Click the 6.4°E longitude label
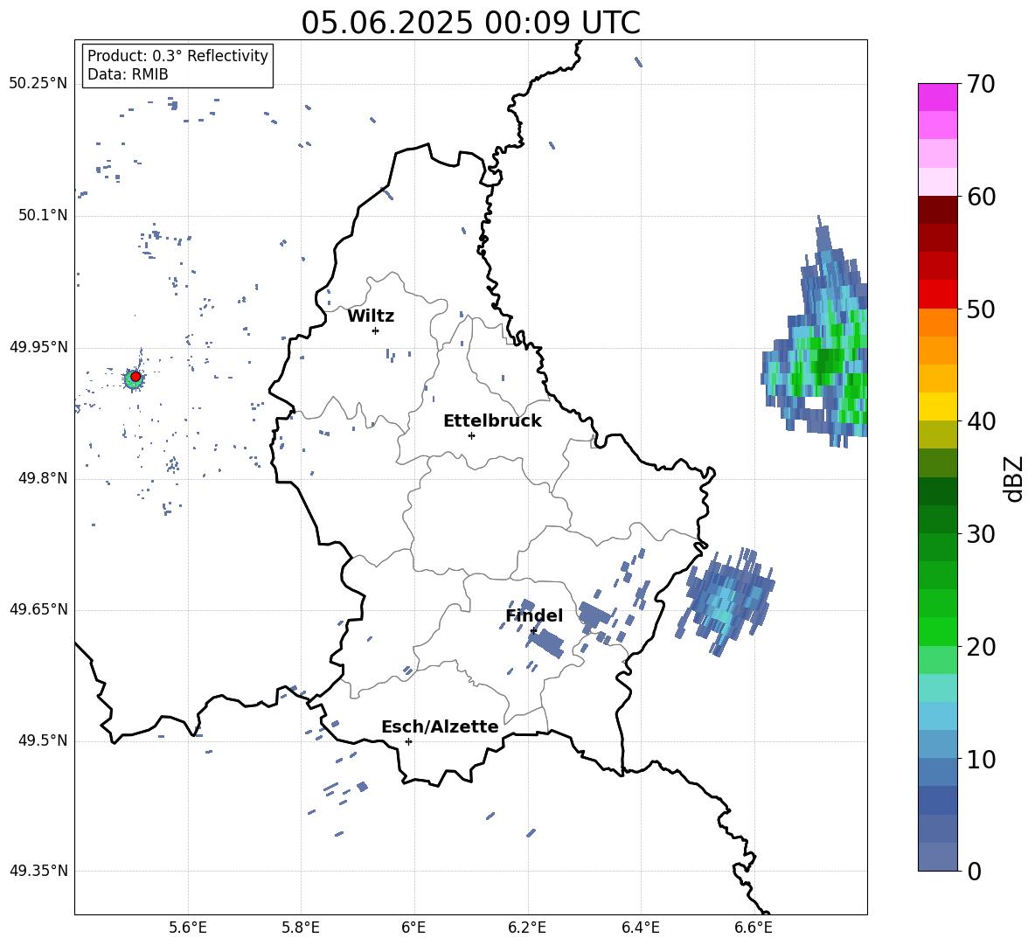 click(640, 928)
